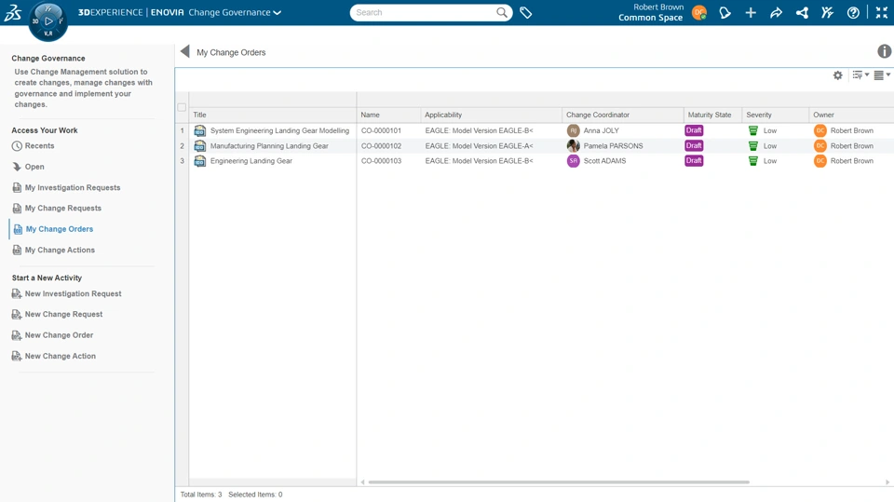Viewport: 894px width, 502px height.
Task: Collapse side panel with back arrow
Action: pos(184,51)
